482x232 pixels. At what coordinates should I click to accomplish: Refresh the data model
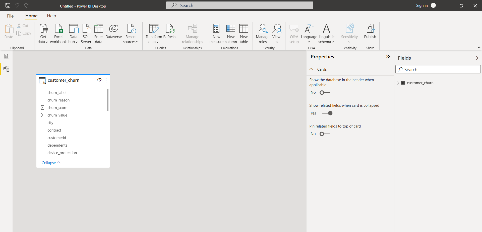pyautogui.click(x=169, y=31)
